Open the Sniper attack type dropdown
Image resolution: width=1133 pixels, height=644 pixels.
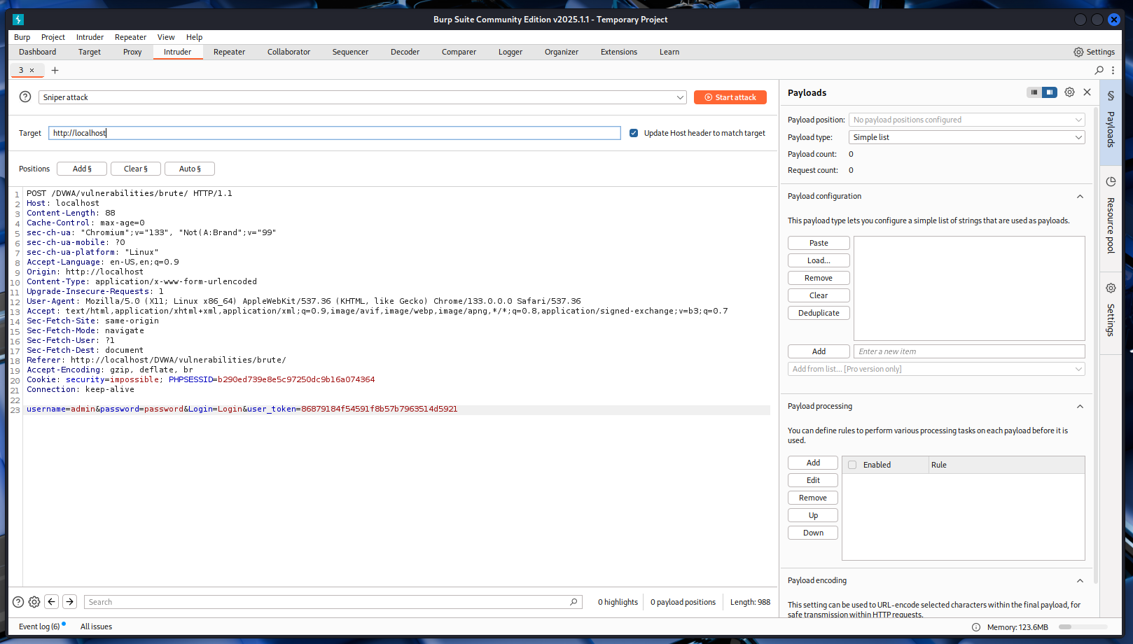(x=363, y=97)
